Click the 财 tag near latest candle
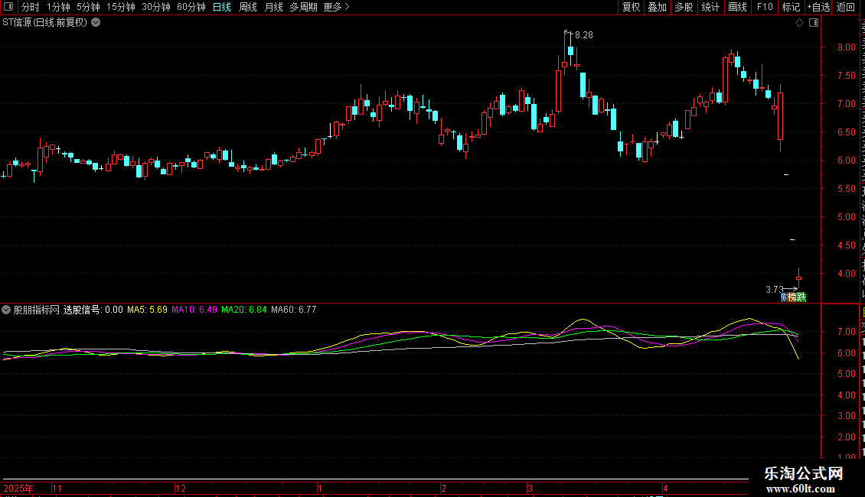The width and height of the screenshot is (865, 497). (783, 297)
